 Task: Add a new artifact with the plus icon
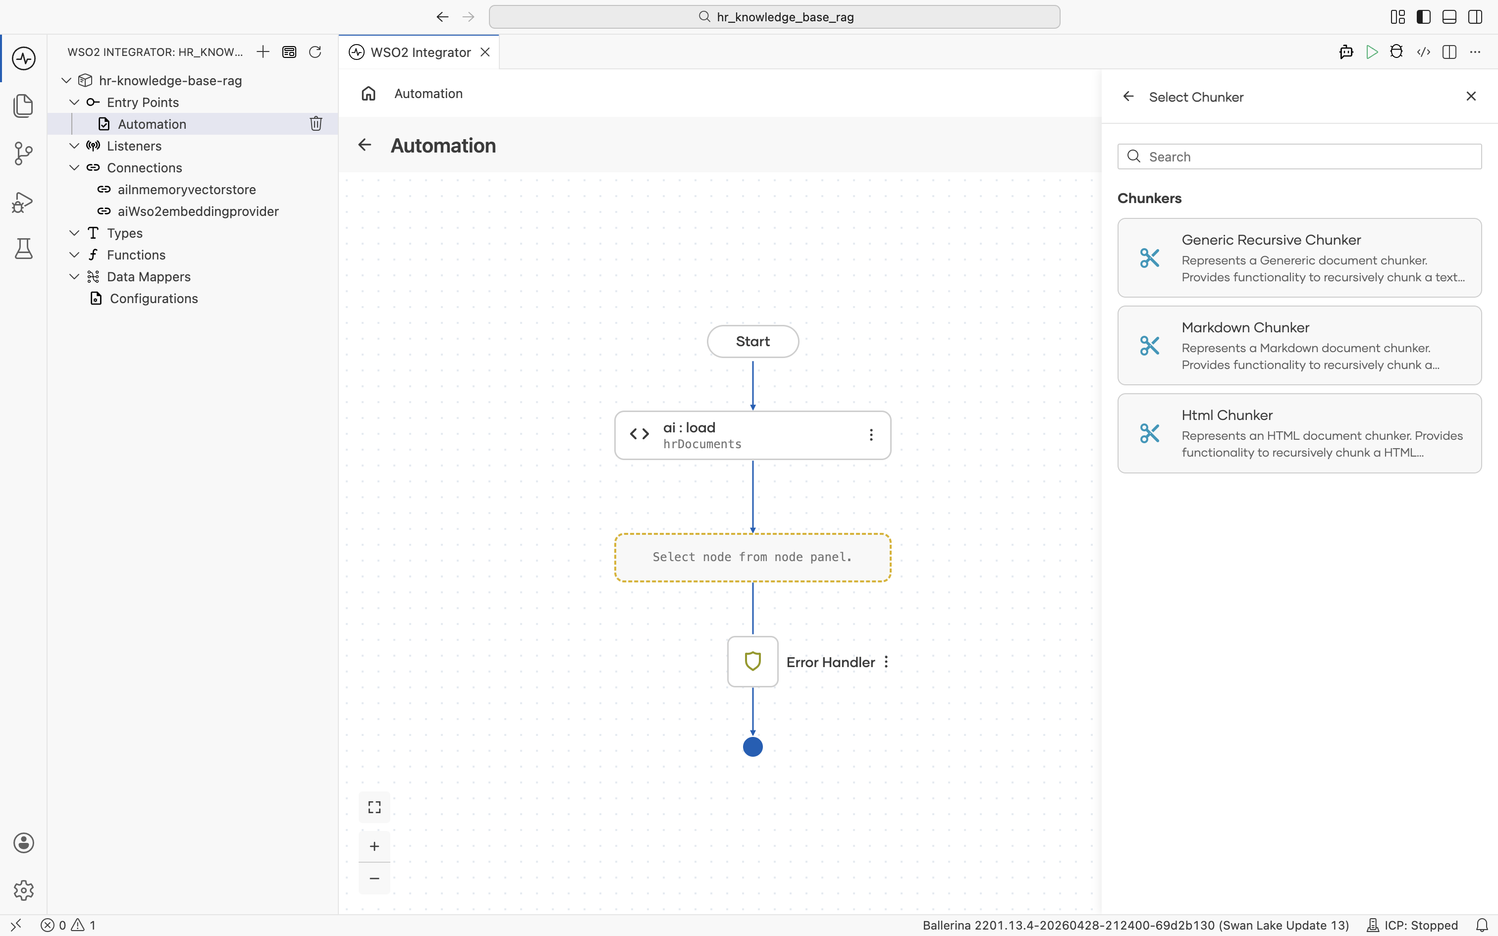click(x=263, y=52)
